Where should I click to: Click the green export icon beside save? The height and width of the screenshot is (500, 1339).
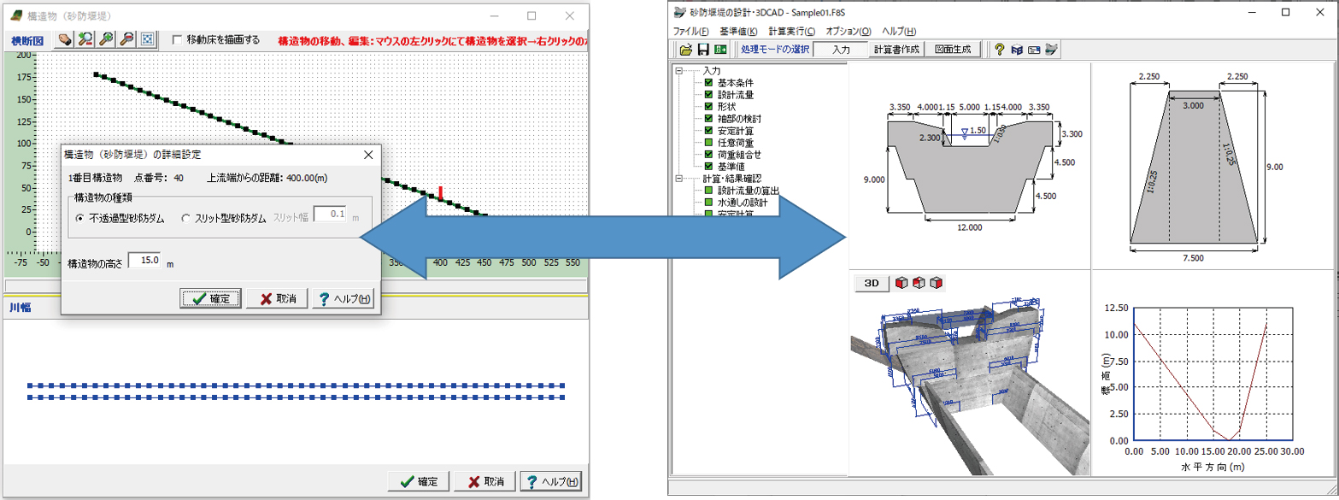pyautogui.click(x=721, y=50)
